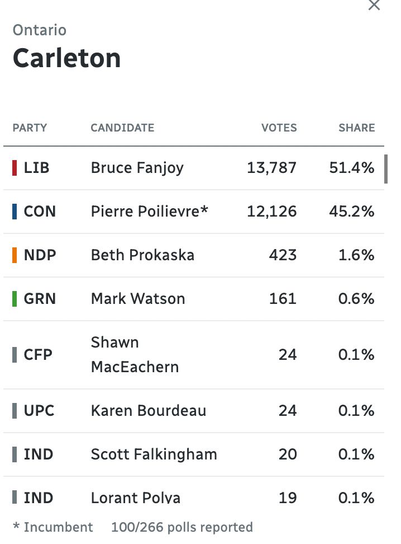Click the orange NDP party color bar
Image resolution: width=401 pixels, height=544 pixels.
tap(15, 255)
